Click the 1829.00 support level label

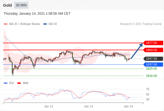(151, 69)
